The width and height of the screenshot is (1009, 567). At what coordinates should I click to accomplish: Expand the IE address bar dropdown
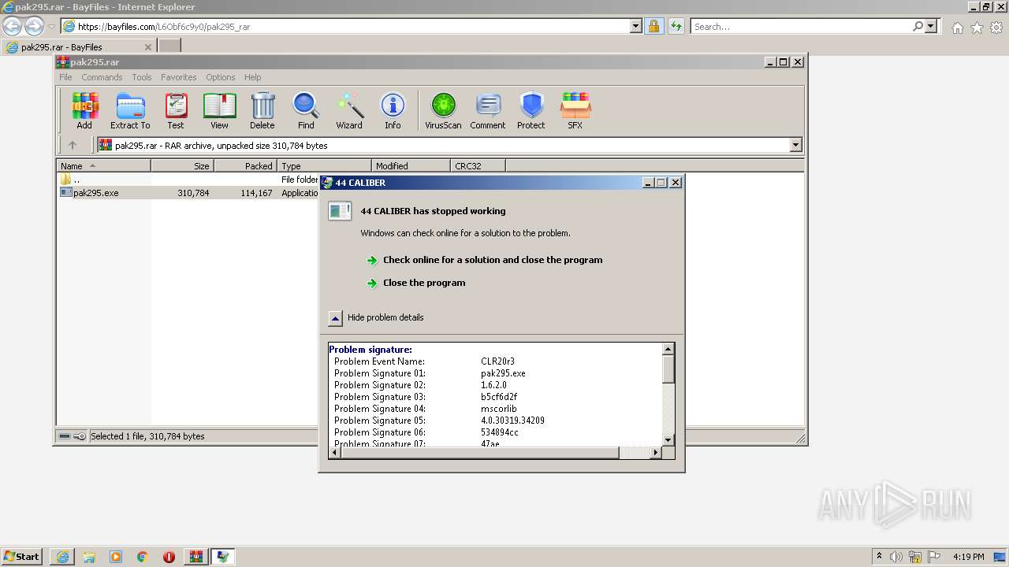[x=636, y=26]
